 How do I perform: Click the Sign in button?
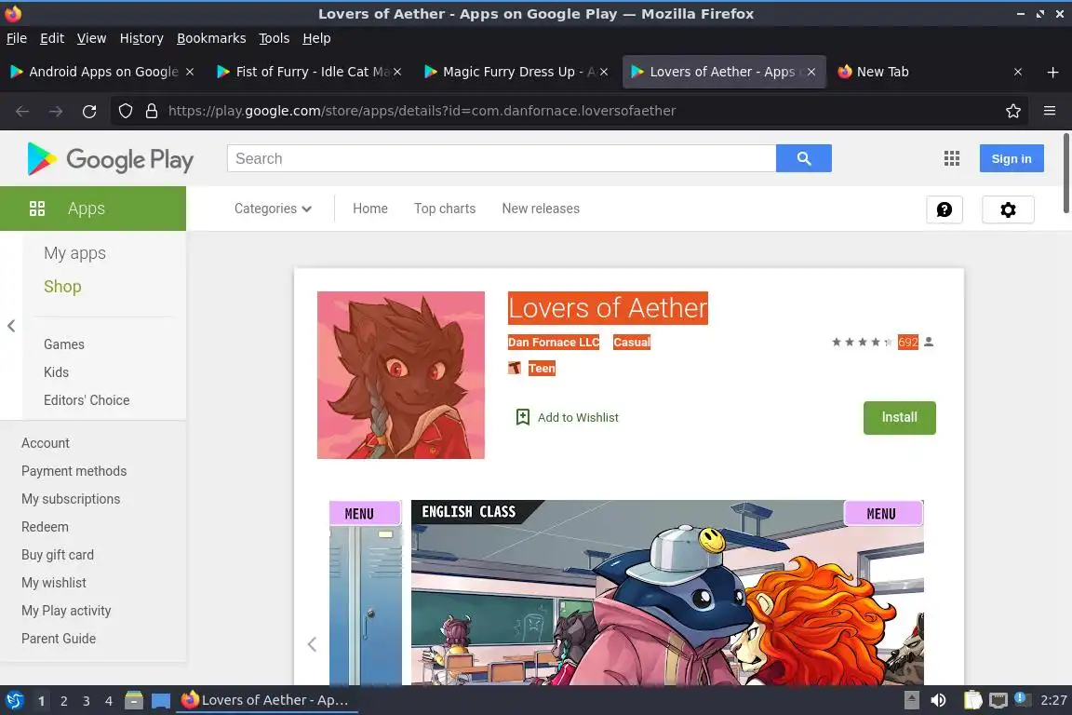pos(1012,158)
